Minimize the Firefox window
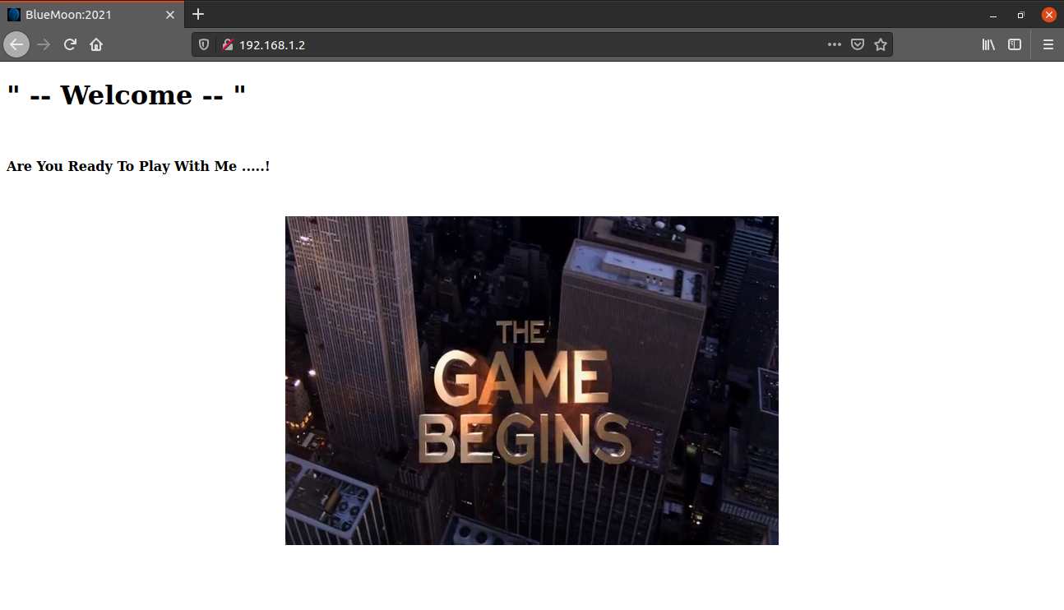The image size is (1064, 610). click(x=993, y=15)
